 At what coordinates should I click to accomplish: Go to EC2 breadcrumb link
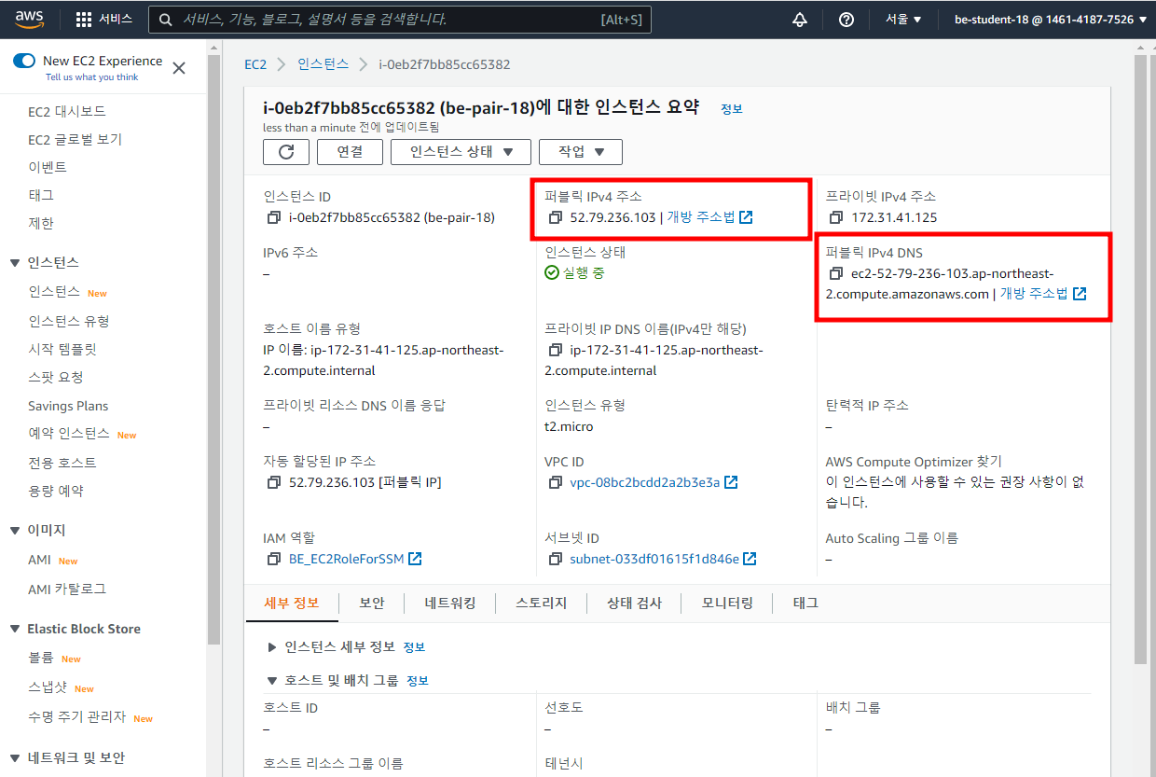[255, 64]
